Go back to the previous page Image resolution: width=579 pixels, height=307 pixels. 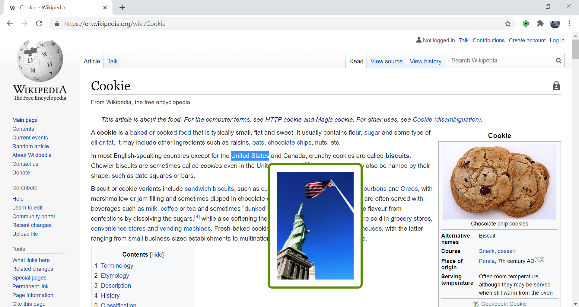click(10, 24)
